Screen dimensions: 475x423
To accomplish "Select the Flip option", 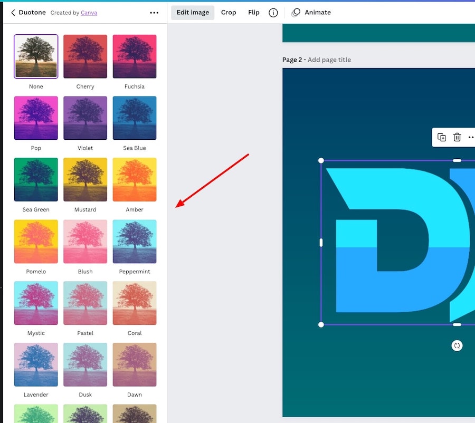I will (254, 13).
